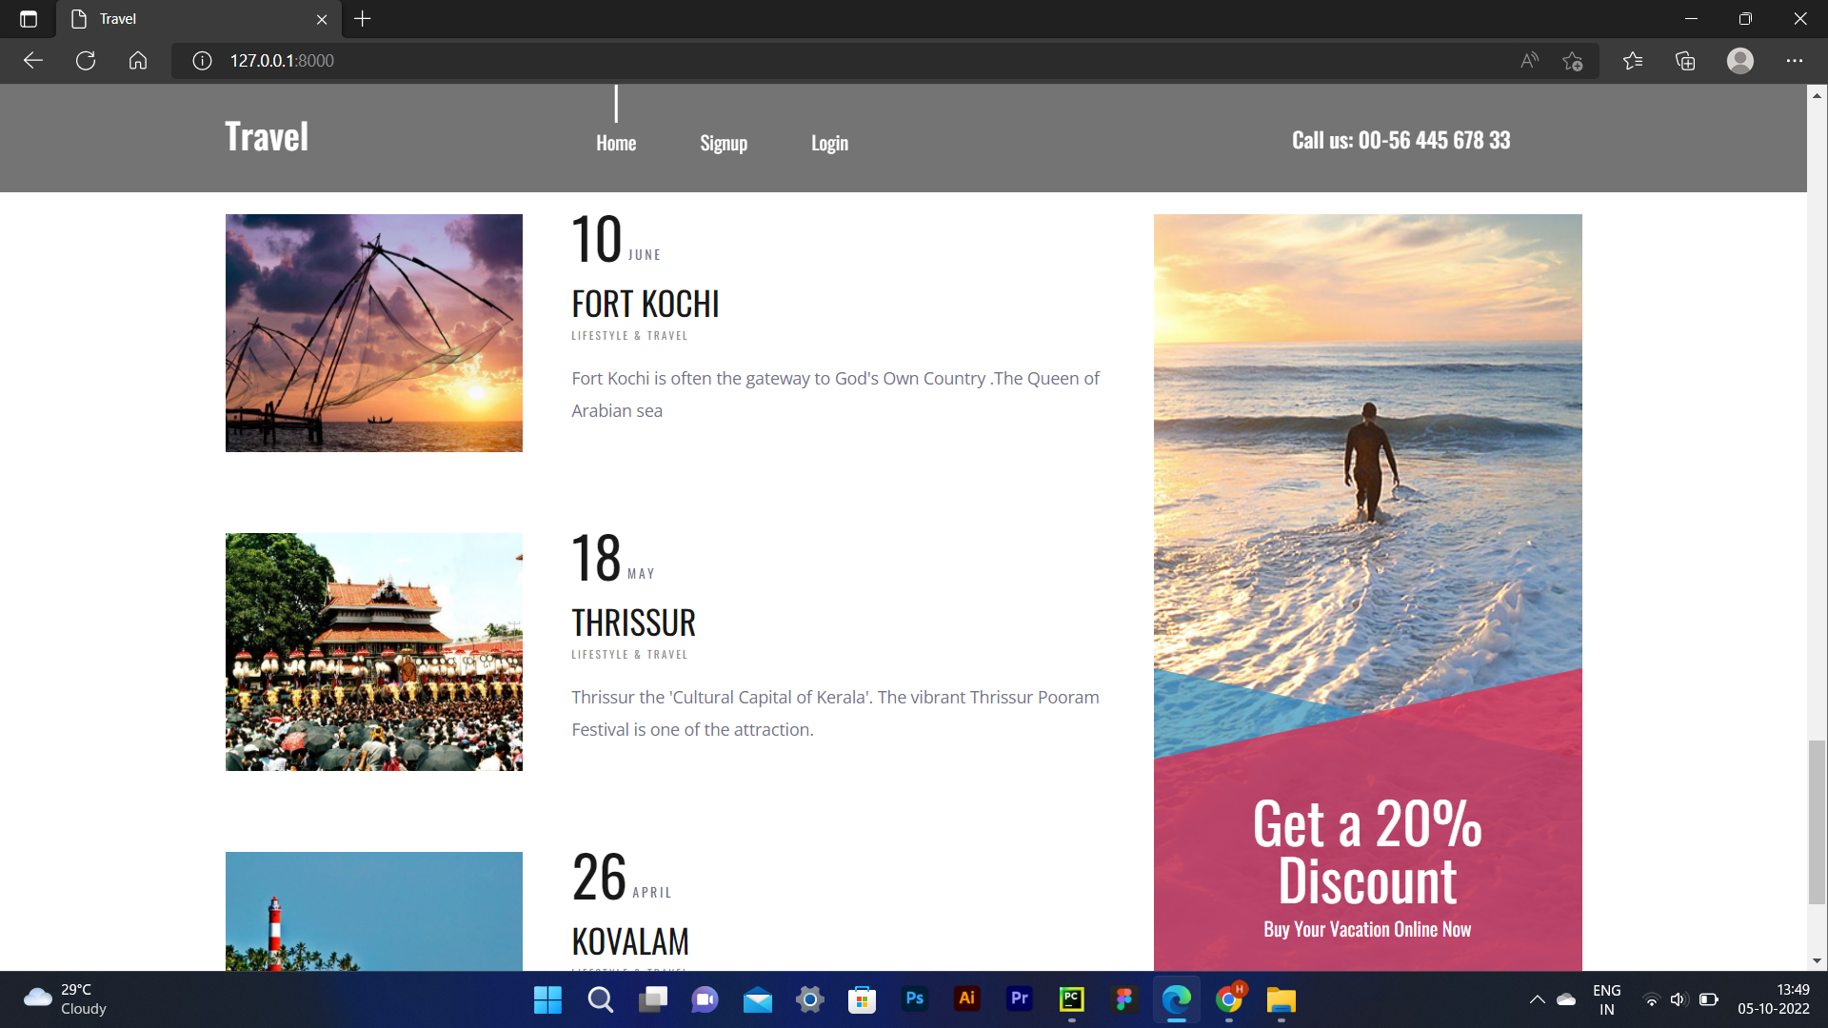Open the Favorites list icon

point(1634,60)
